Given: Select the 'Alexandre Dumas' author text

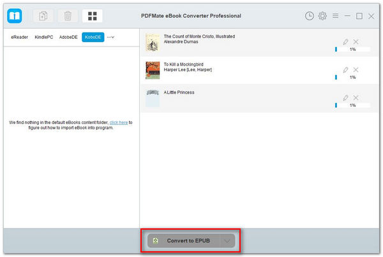Looking at the screenshot, I should 181,42.
